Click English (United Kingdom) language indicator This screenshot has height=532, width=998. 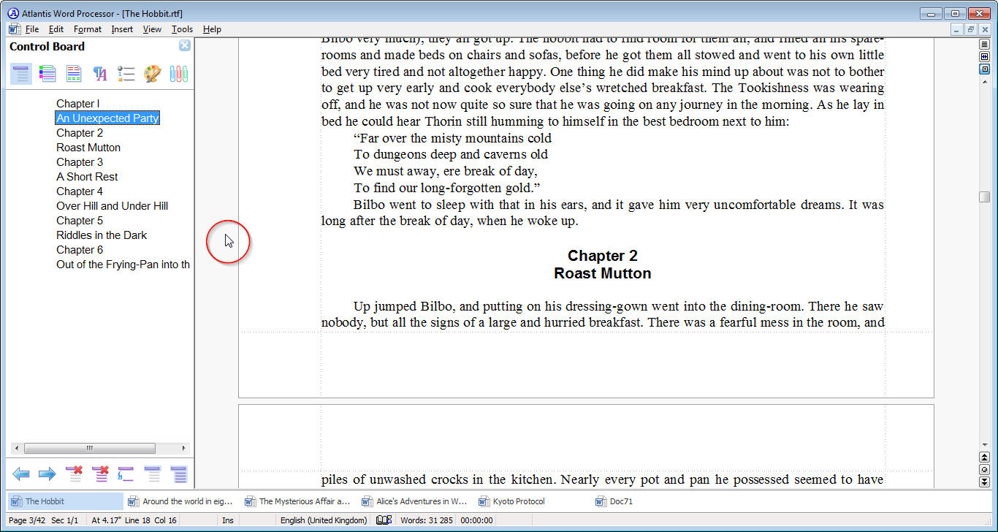pos(324,520)
